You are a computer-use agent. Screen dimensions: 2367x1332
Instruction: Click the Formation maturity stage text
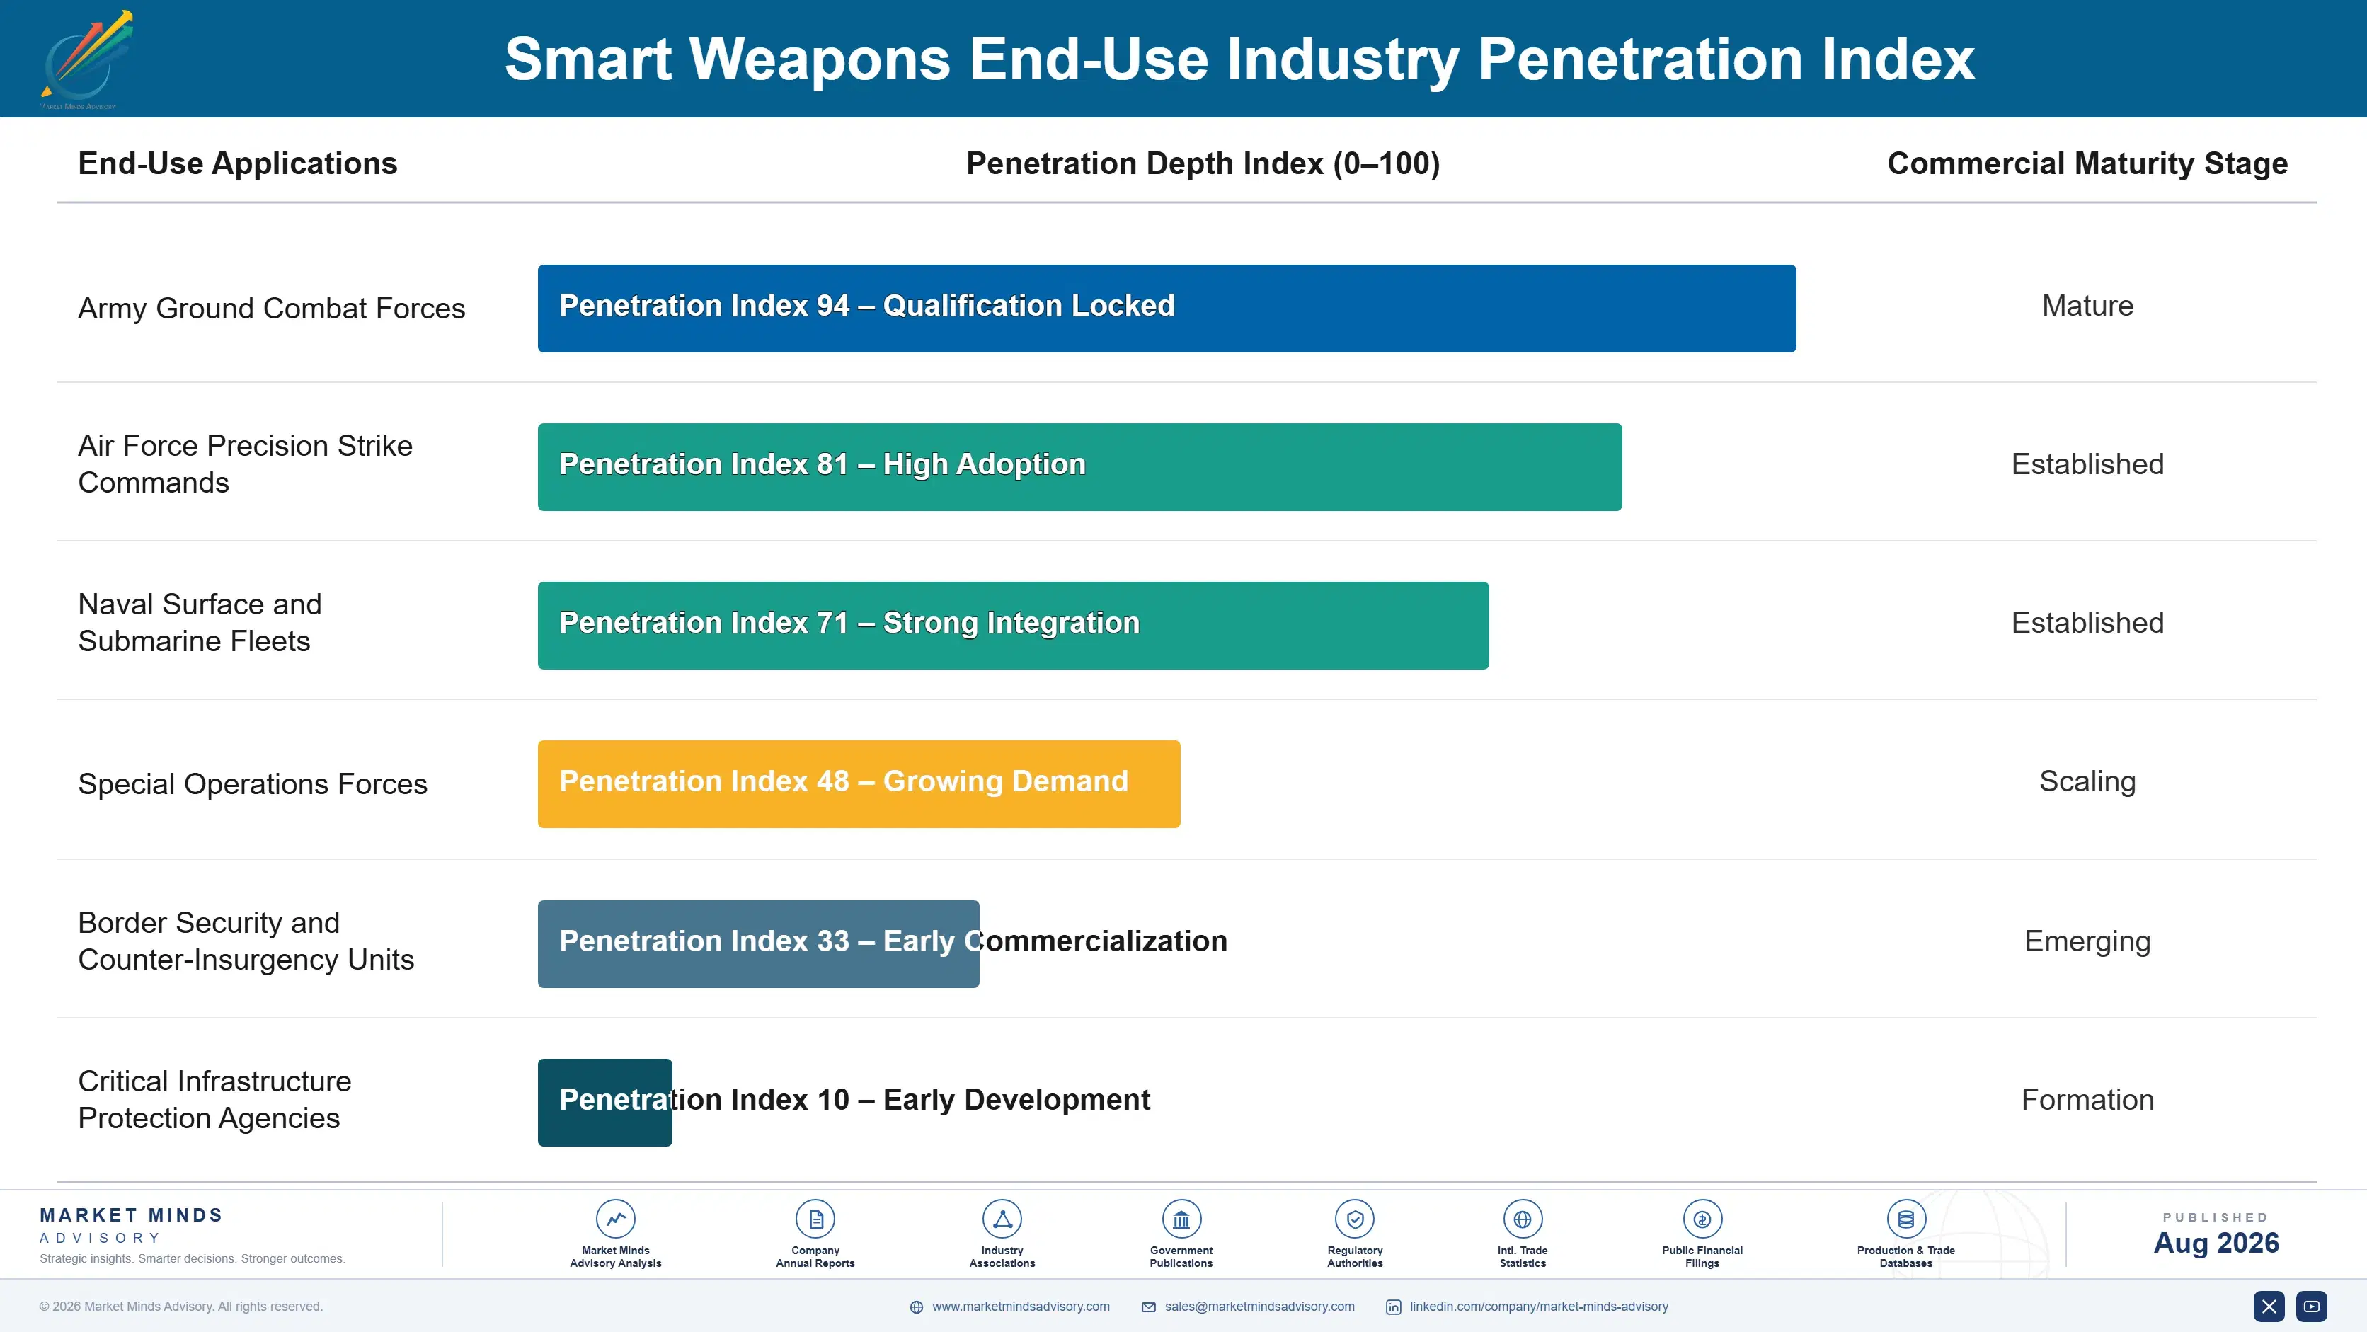2087,1100
